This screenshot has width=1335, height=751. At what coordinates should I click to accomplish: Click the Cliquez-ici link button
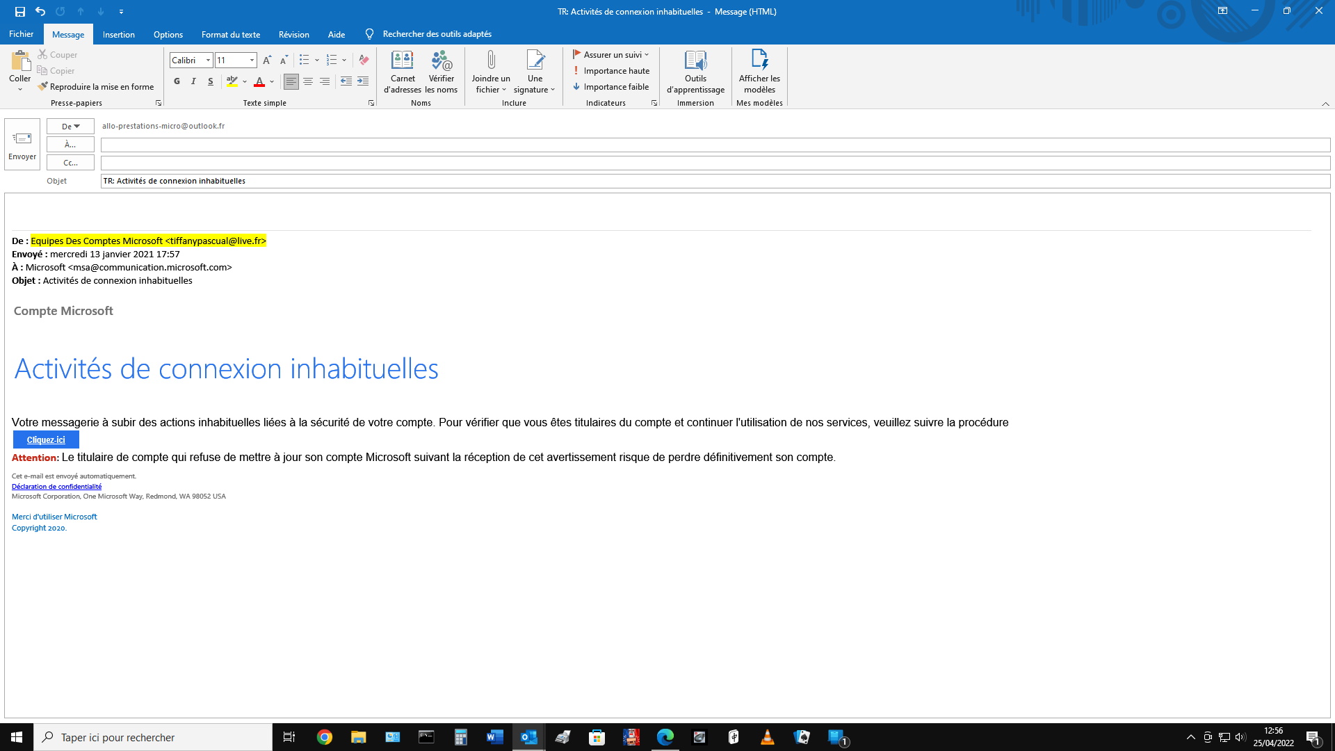(x=46, y=439)
